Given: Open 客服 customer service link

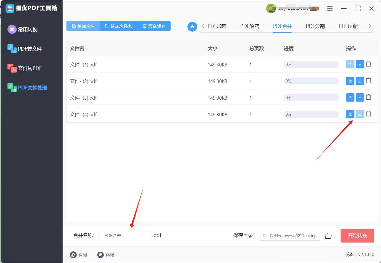Looking at the screenshot, I should [x=106, y=255].
